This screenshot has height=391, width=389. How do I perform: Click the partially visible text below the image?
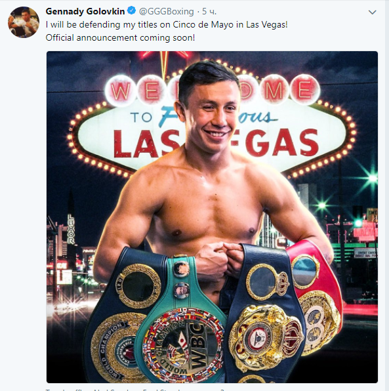click(x=135, y=389)
